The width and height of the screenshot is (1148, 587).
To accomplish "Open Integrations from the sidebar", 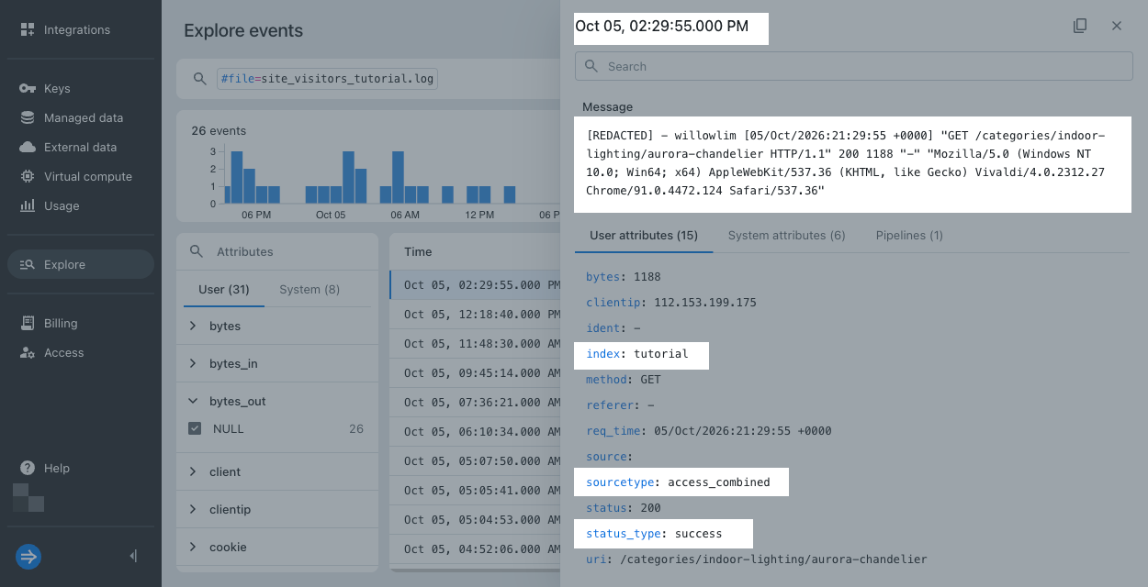I will click(x=77, y=29).
